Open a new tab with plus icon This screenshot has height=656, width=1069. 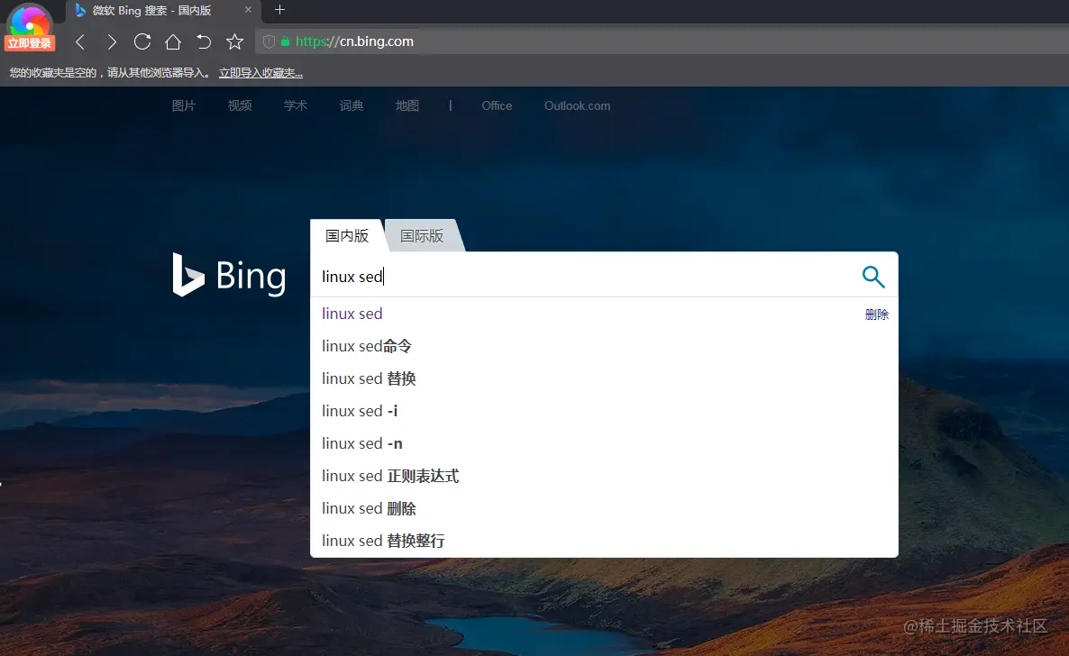click(x=279, y=10)
